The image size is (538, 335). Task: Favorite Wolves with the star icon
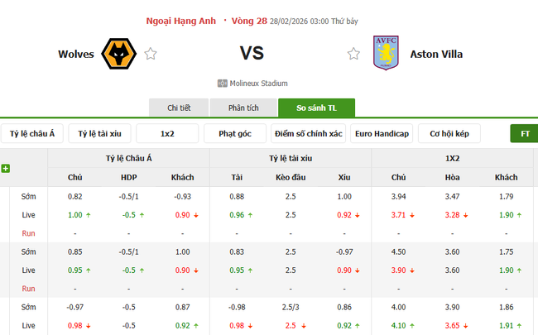(x=151, y=55)
